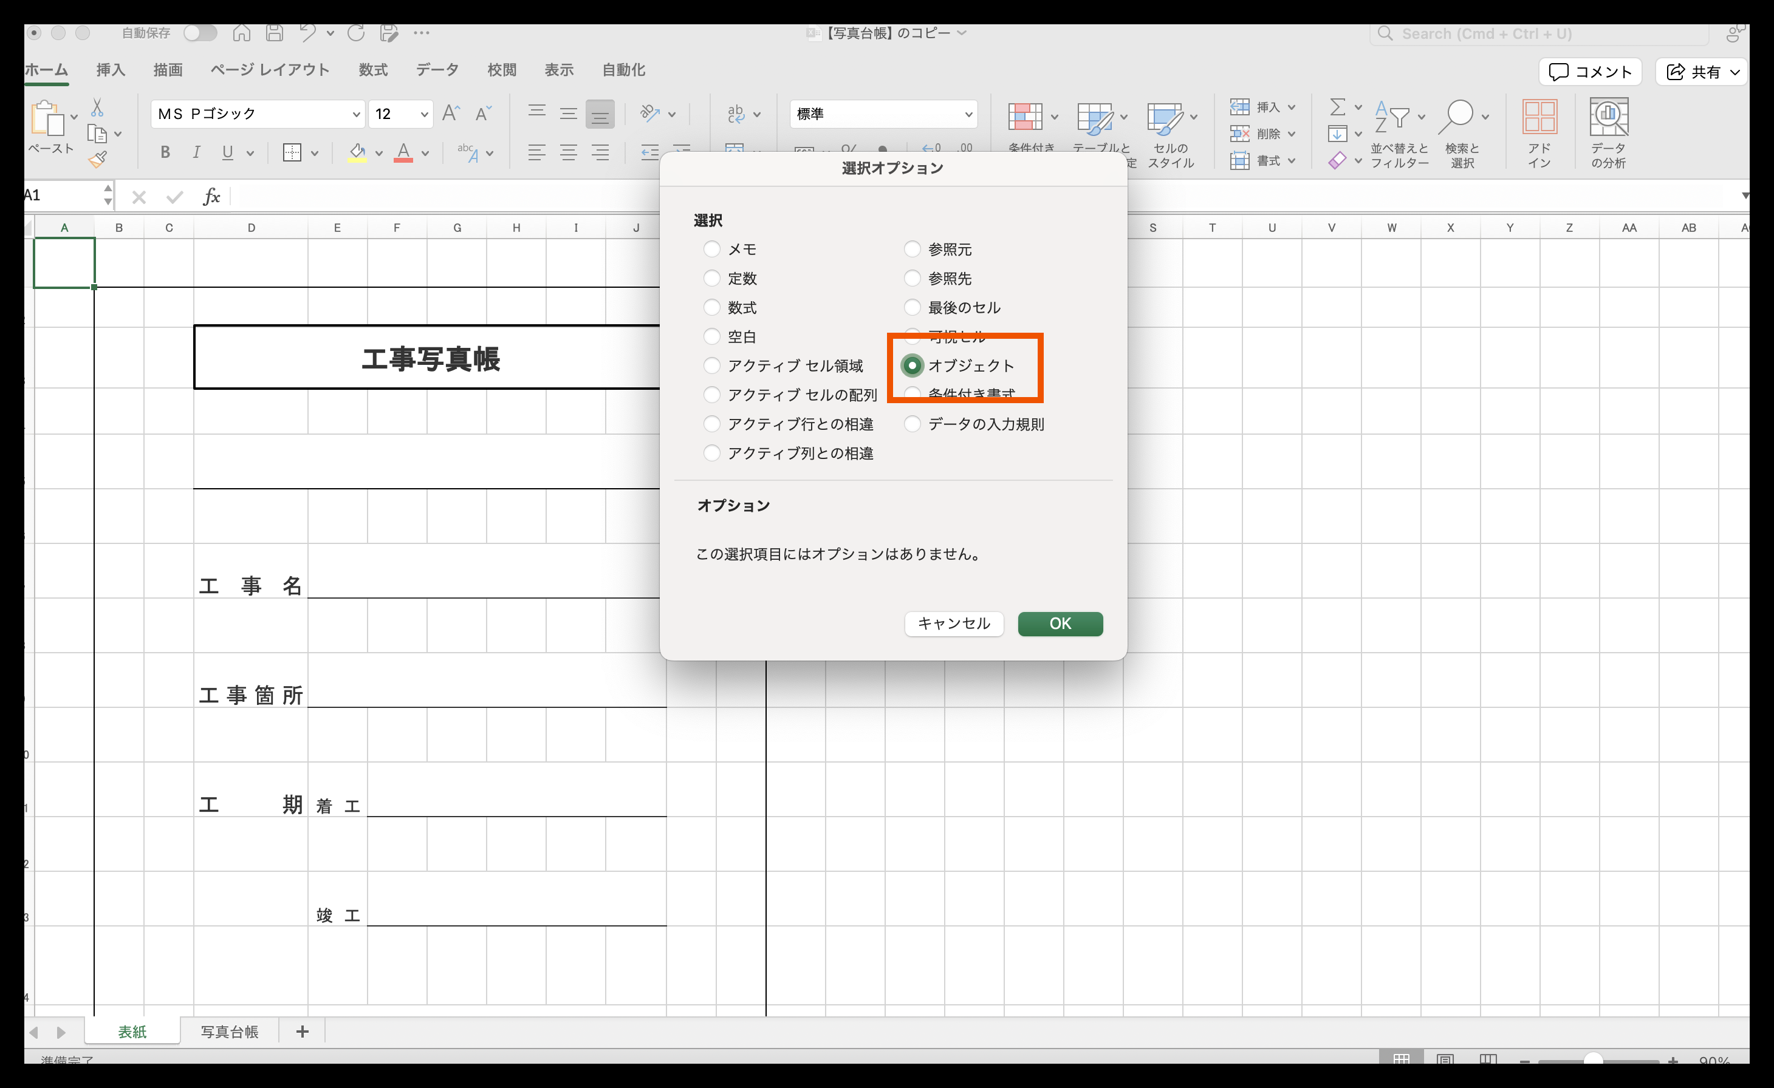This screenshot has height=1088, width=1774.
Task: Click the Center text horizontally icon
Action: point(569,152)
